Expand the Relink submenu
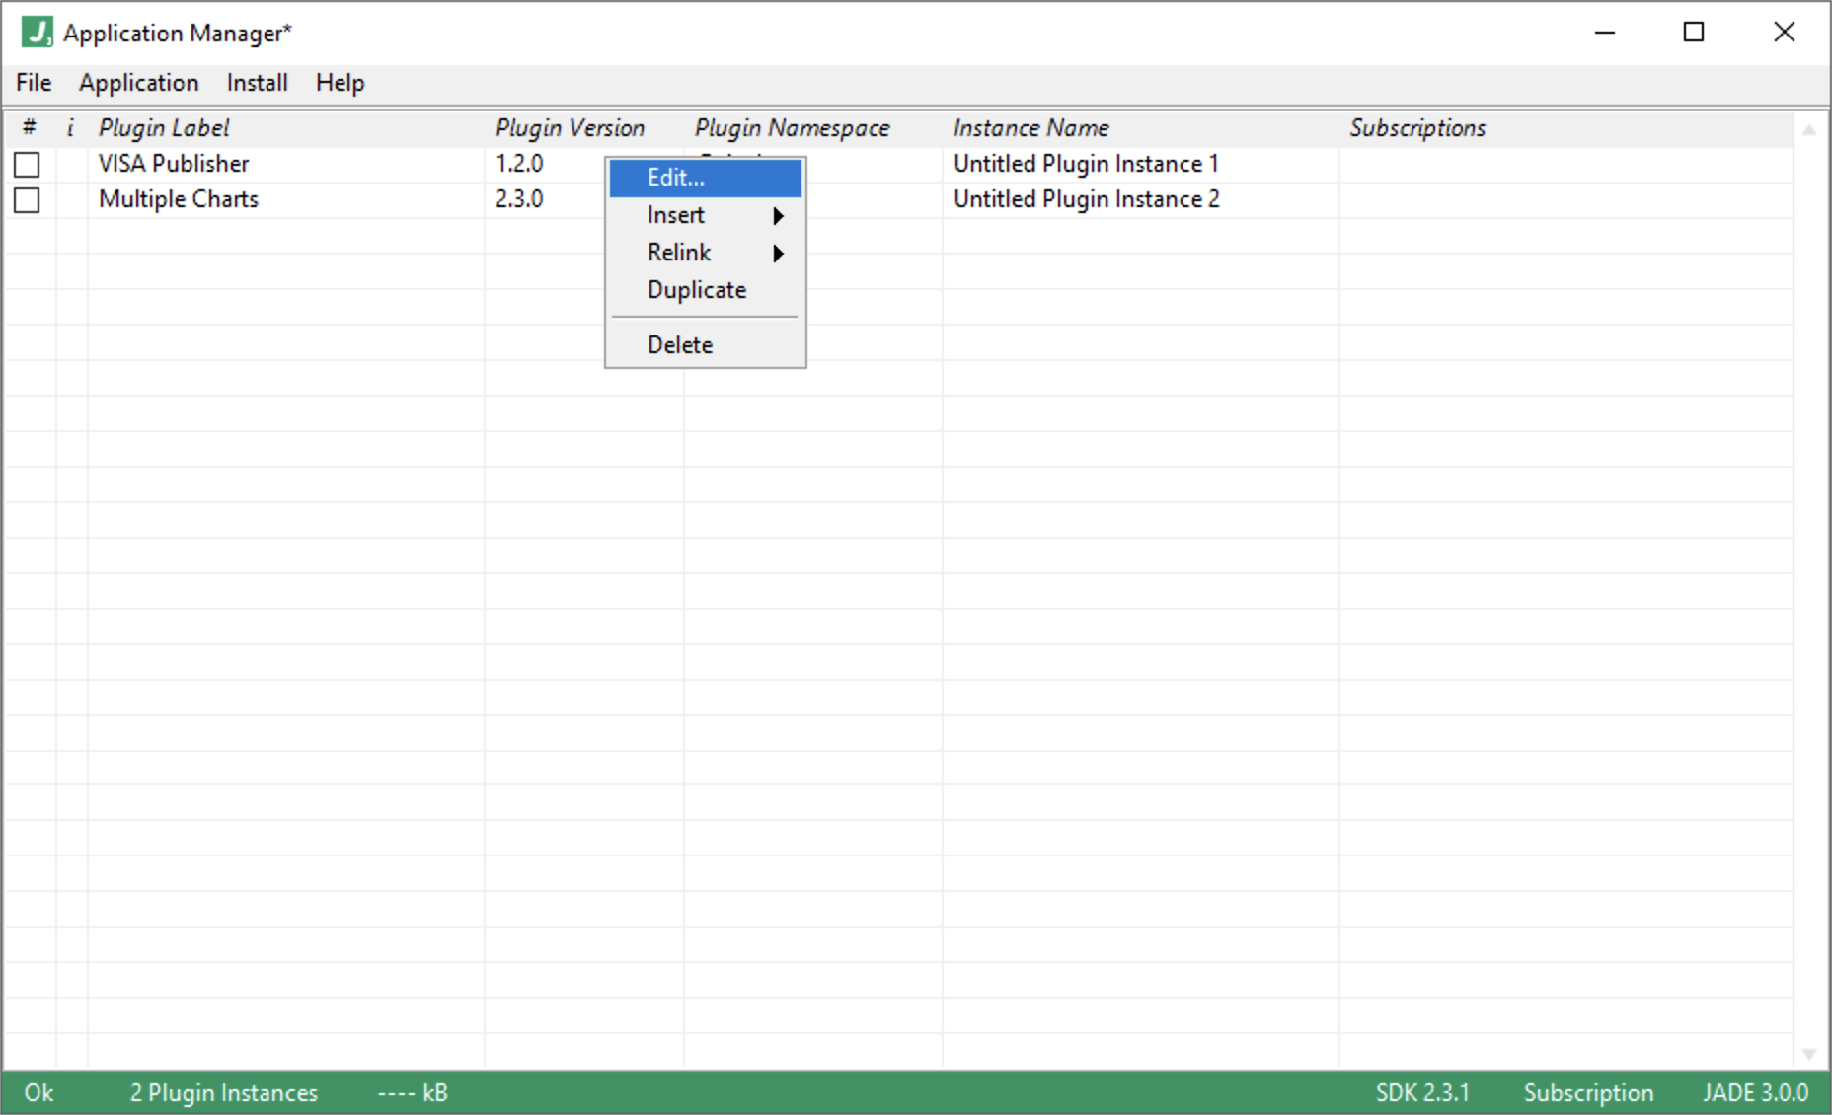 point(705,253)
